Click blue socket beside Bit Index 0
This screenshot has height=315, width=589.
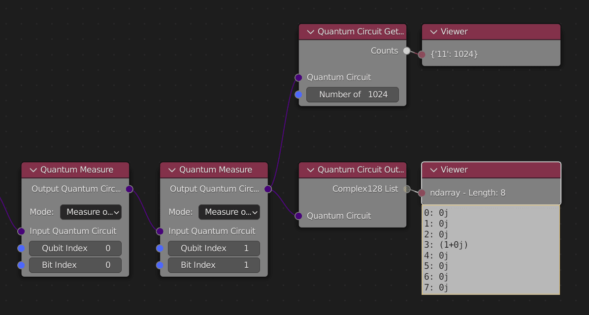tap(21, 265)
